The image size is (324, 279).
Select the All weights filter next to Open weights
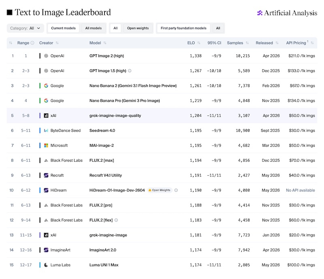coord(115,28)
